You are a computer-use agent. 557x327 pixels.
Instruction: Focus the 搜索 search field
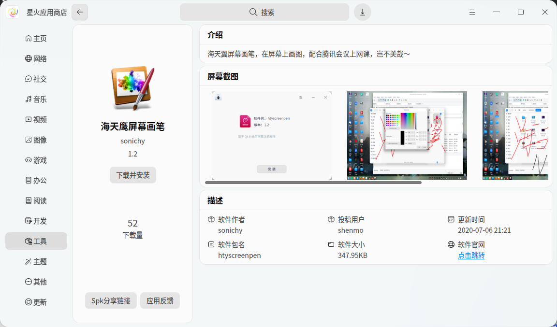pyautogui.click(x=264, y=12)
